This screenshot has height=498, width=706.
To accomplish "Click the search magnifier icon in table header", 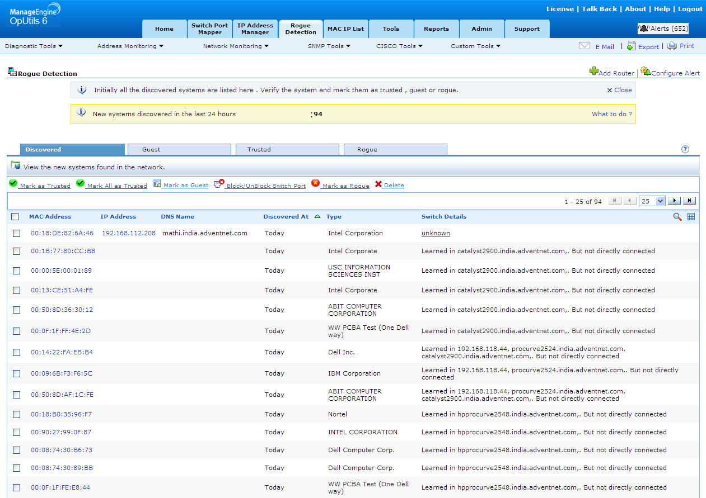I will [677, 217].
